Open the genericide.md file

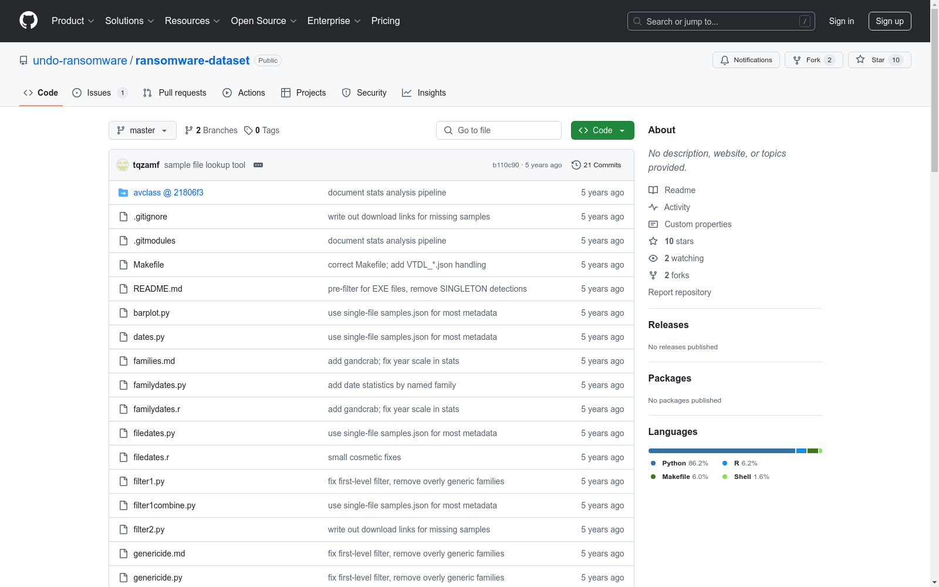click(x=159, y=554)
